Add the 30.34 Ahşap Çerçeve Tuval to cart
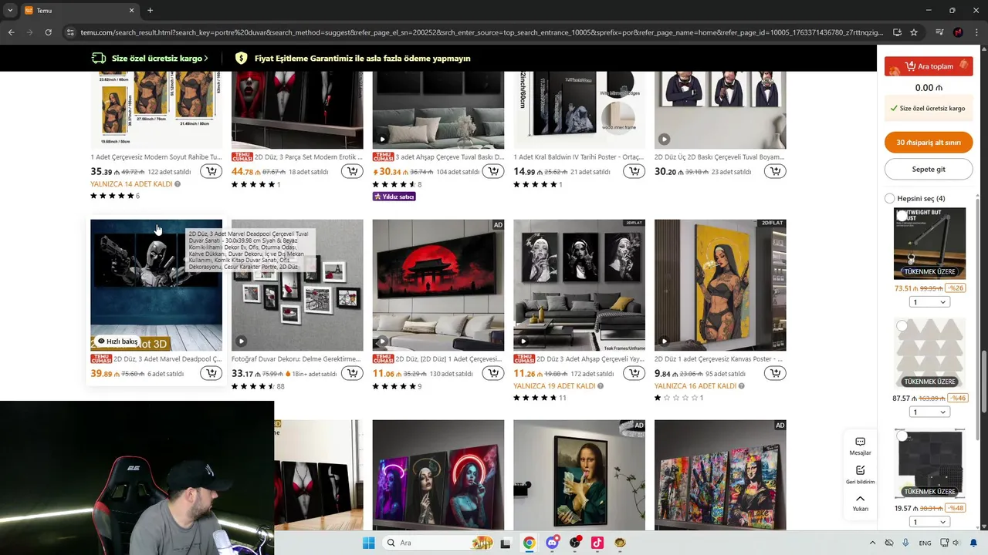 pyautogui.click(x=493, y=171)
